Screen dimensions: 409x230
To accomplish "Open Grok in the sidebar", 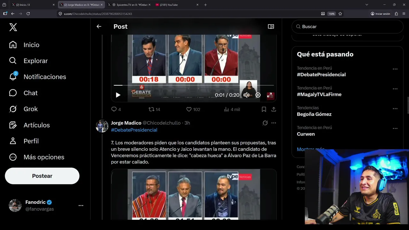I will coord(23,109).
